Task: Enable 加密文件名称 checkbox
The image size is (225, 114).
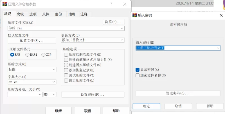Action: pos(138,75)
